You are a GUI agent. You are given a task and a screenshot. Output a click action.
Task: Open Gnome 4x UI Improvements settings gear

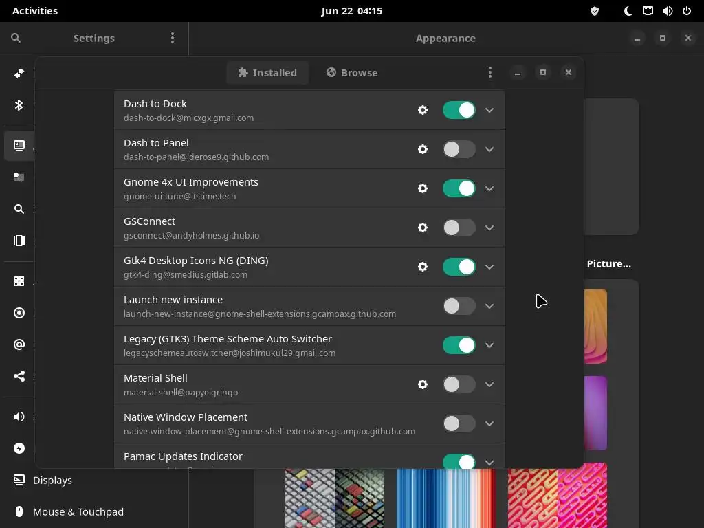[x=423, y=188]
